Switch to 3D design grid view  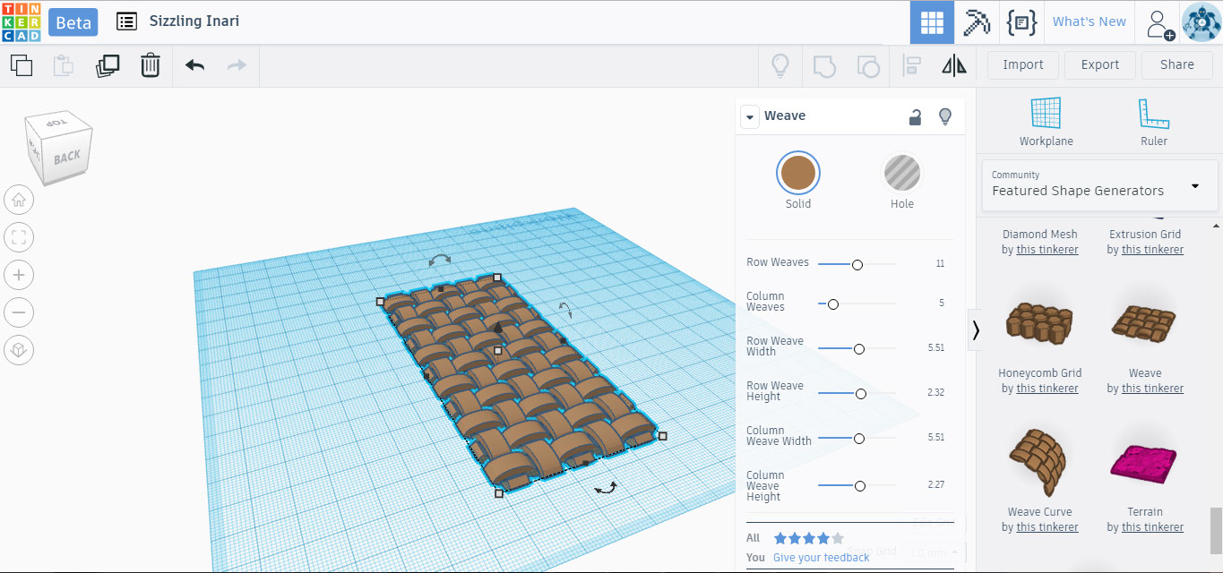coord(932,22)
